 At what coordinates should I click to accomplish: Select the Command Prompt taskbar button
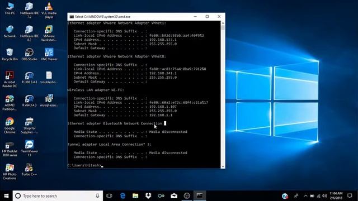click(200, 196)
